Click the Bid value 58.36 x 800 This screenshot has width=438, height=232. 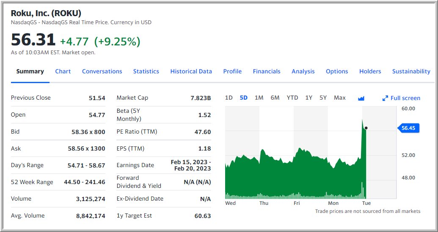click(x=88, y=132)
